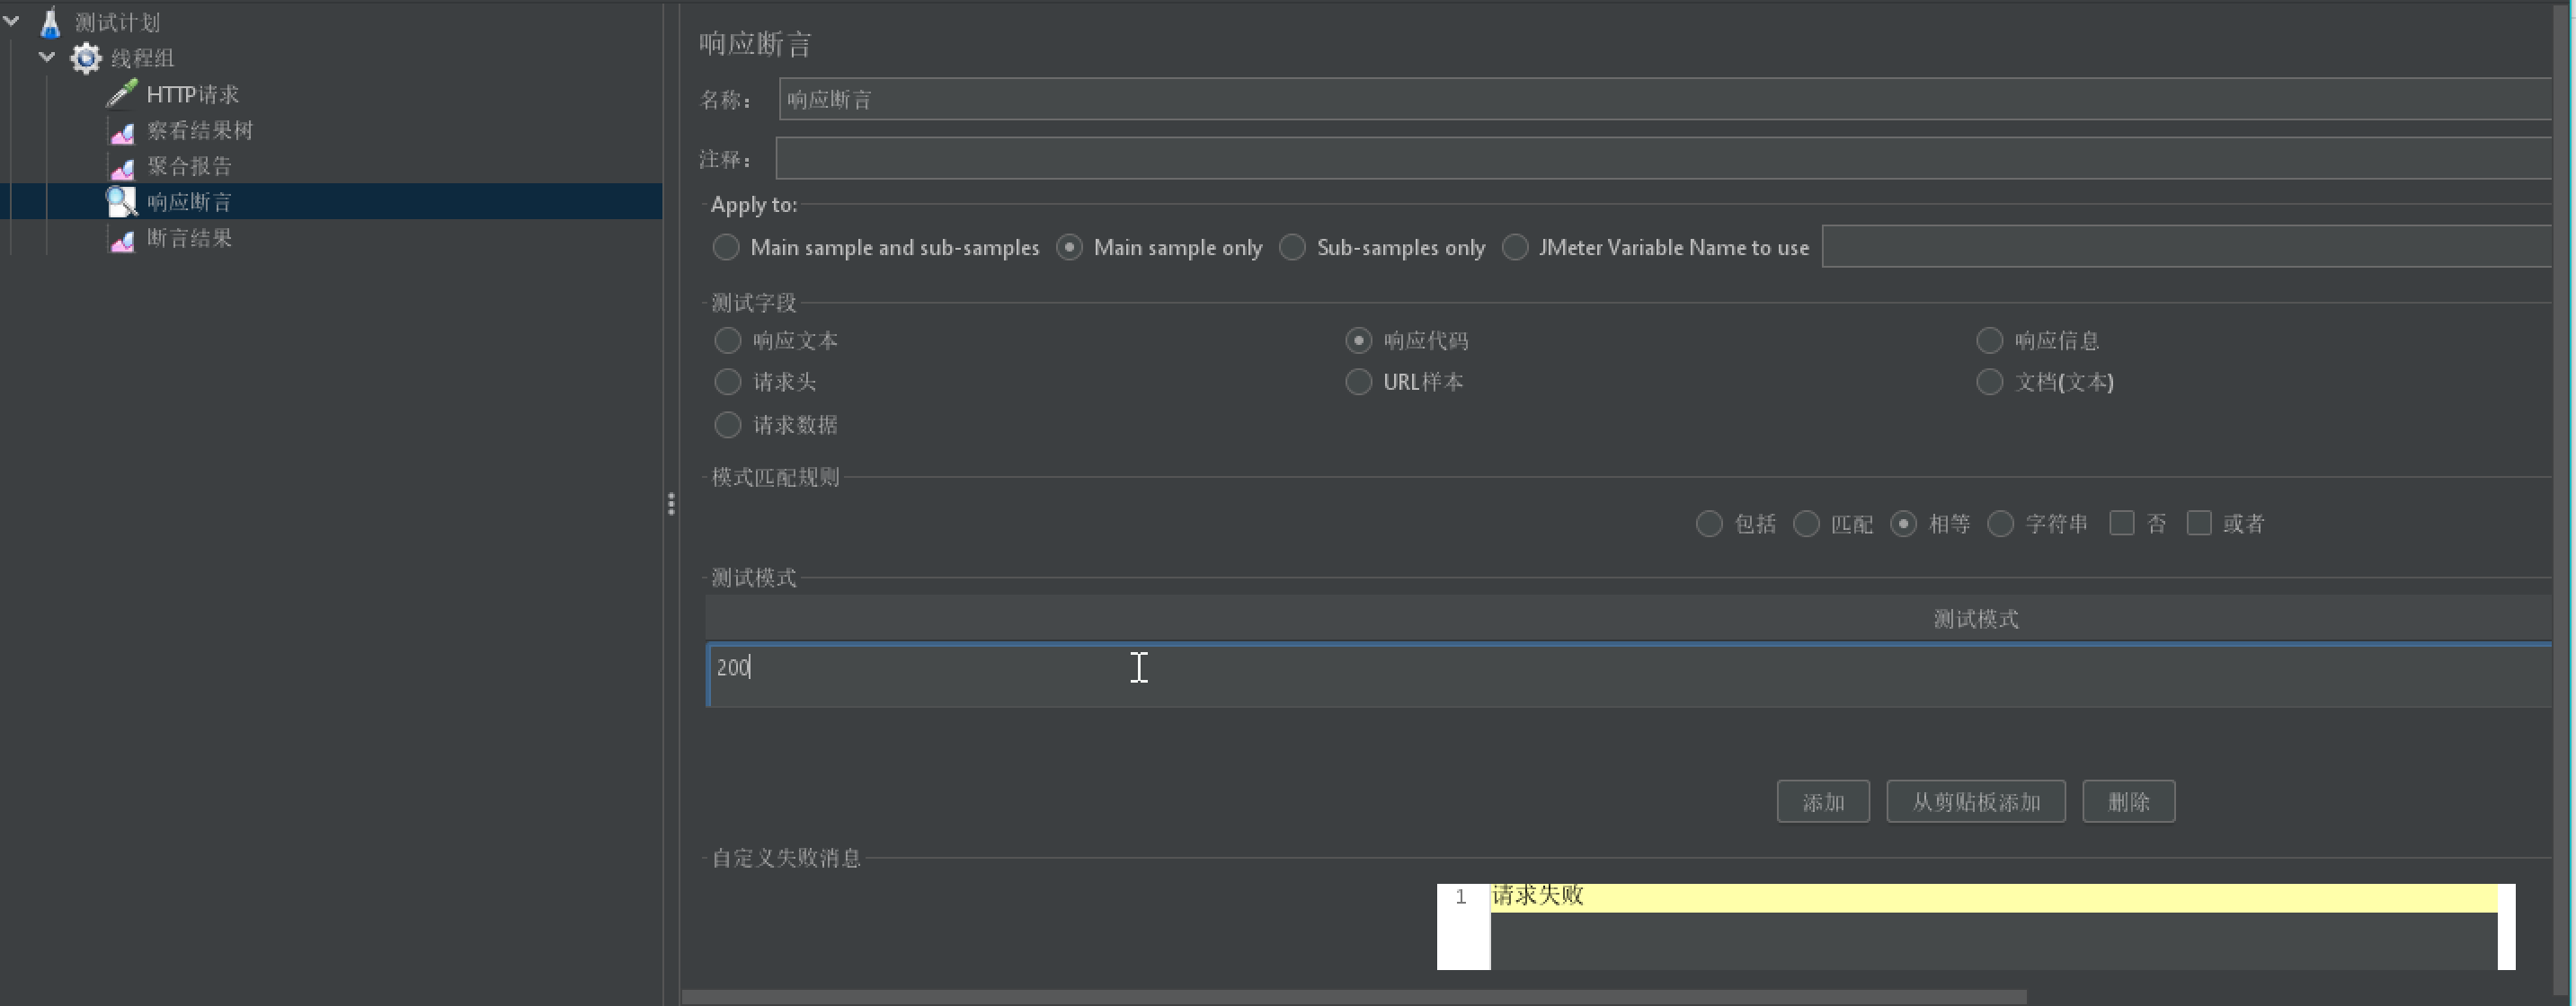
Task: Tick the 否 checkbox
Action: point(2122,523)
